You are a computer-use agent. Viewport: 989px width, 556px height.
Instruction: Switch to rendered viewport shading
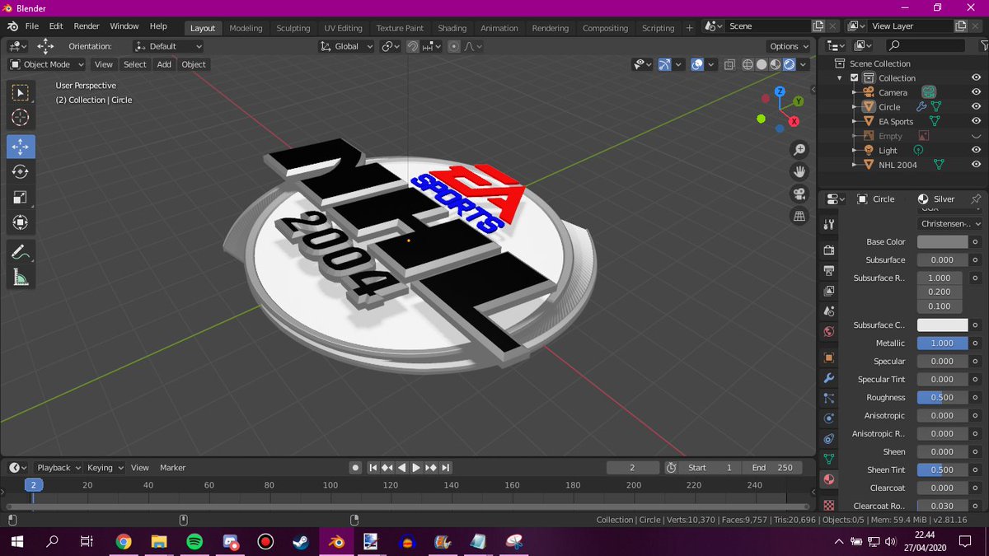pyautogui.click(x=790, y=64)
